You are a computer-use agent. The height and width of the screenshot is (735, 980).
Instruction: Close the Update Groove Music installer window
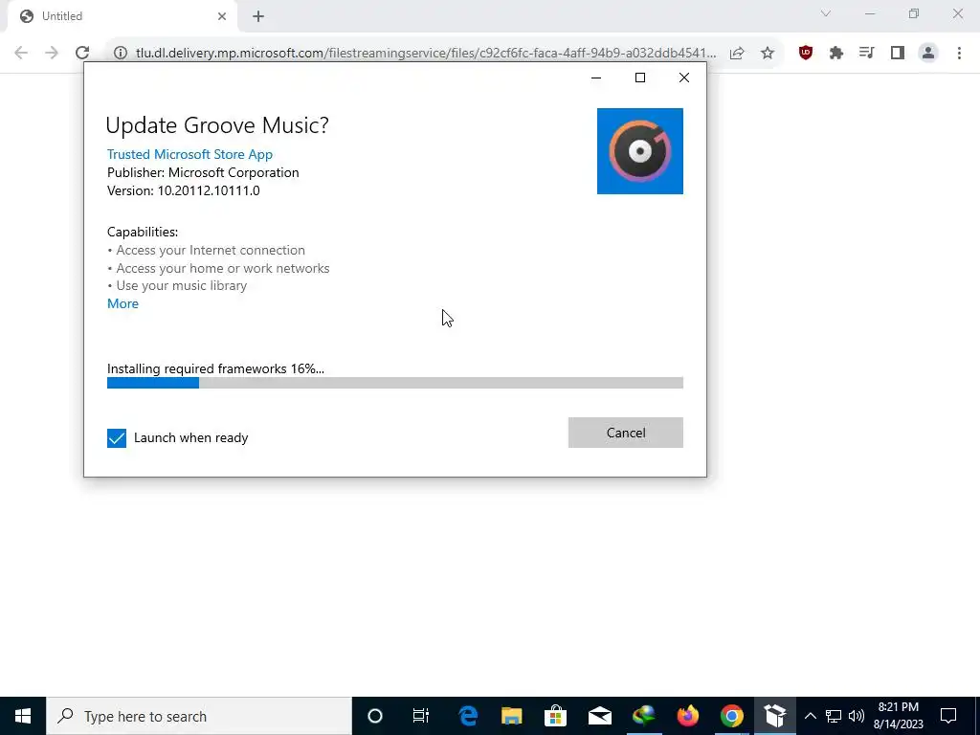pos(683,78)
